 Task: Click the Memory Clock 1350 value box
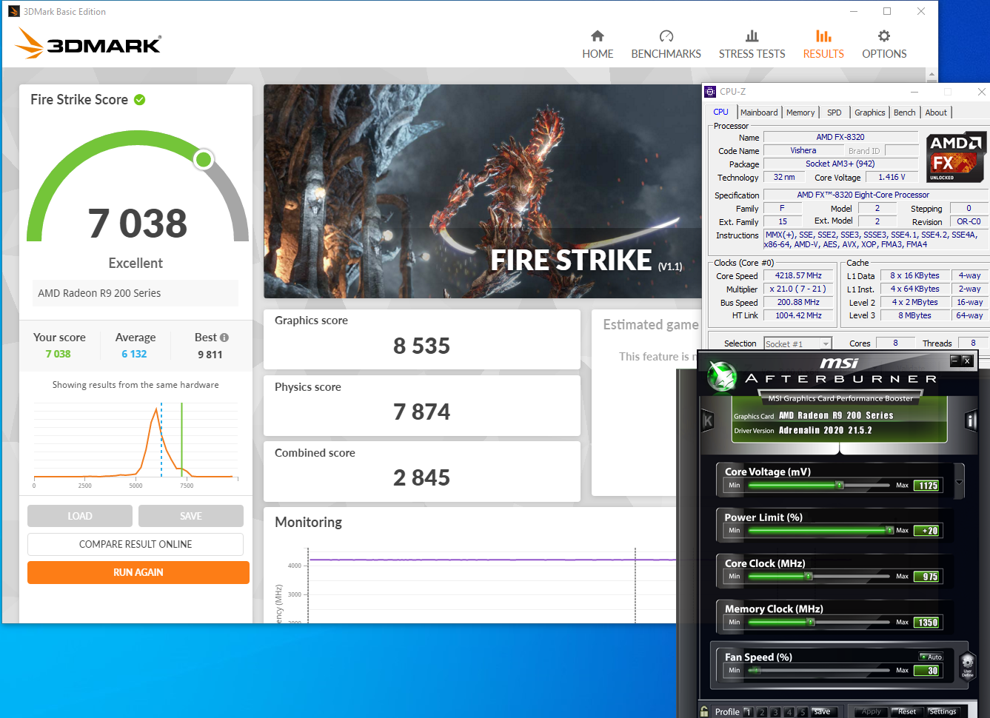click(928, 623)
